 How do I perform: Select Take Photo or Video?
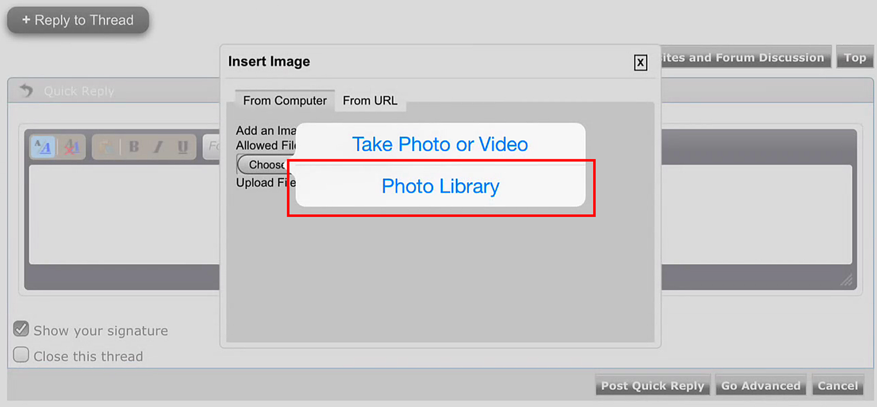[x=440, y=144]
